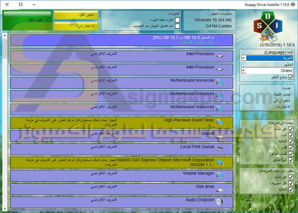Viewport: 298px width, 213px height.
Task: Click the blue download progress bar (0%)
Action: (x=122, y=40)
